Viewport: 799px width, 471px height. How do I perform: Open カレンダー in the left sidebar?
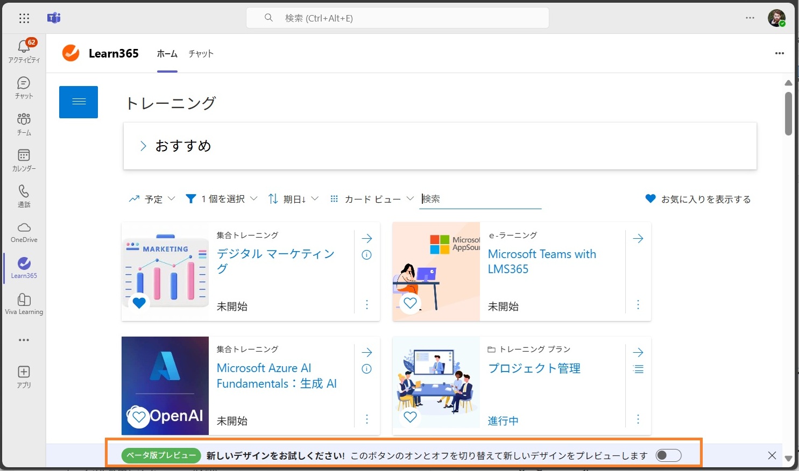24,160
